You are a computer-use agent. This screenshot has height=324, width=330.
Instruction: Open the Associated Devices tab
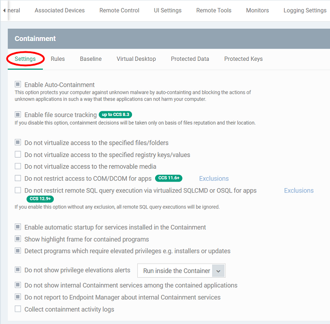coord(59,10)
